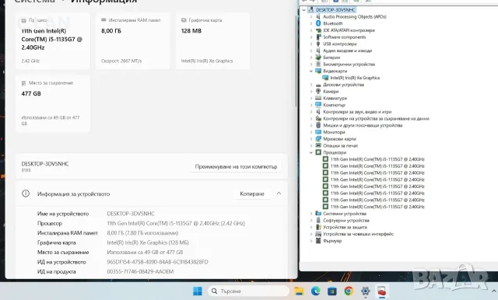The image size is (498, 300).
Task: Select the Процесор info card
Action: pyautogui.click(x=53, y=40)
